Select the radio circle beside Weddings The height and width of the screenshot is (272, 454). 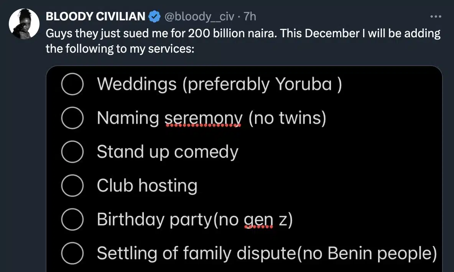(x=72, y=84)
